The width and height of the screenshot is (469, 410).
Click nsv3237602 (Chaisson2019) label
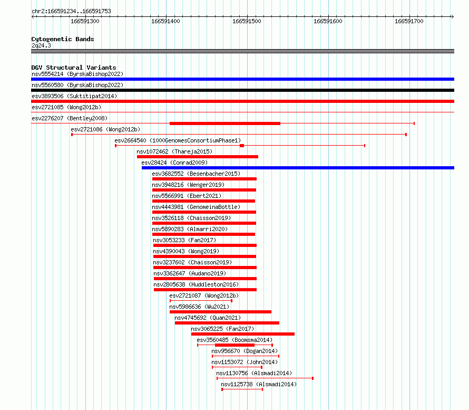pos(192,262)
